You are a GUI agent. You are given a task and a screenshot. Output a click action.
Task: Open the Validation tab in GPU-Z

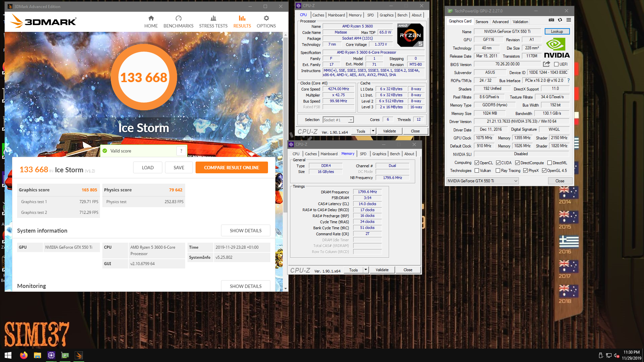520,22
